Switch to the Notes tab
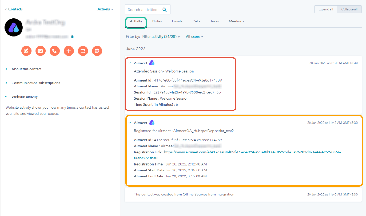 (x=157, y=21)
